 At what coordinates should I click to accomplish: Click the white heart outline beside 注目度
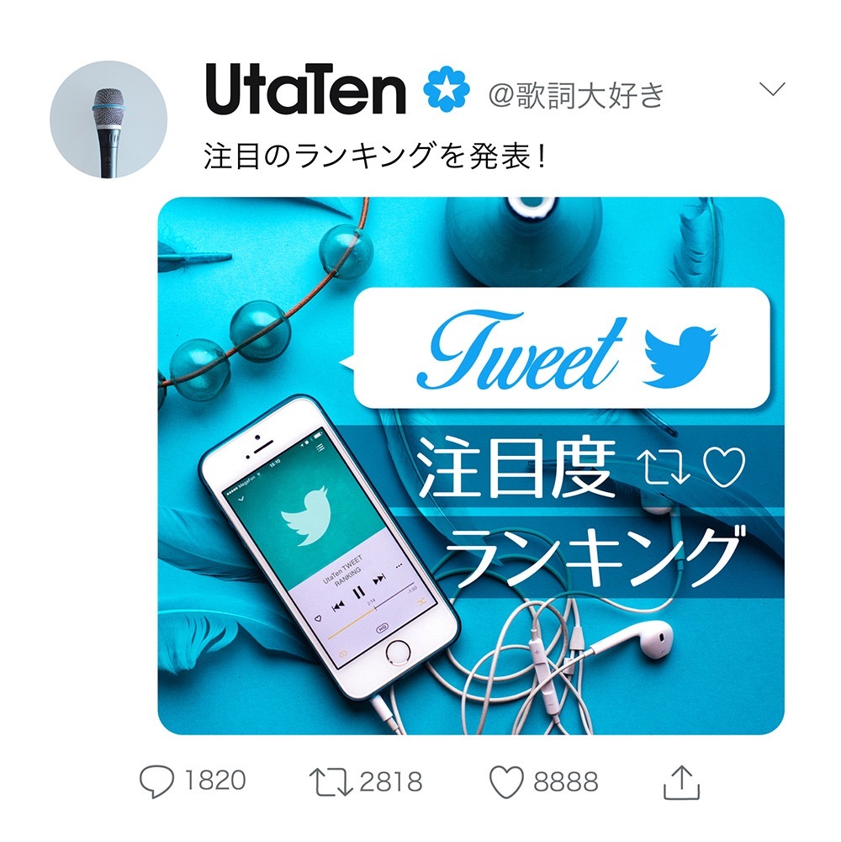coord(724,467)
